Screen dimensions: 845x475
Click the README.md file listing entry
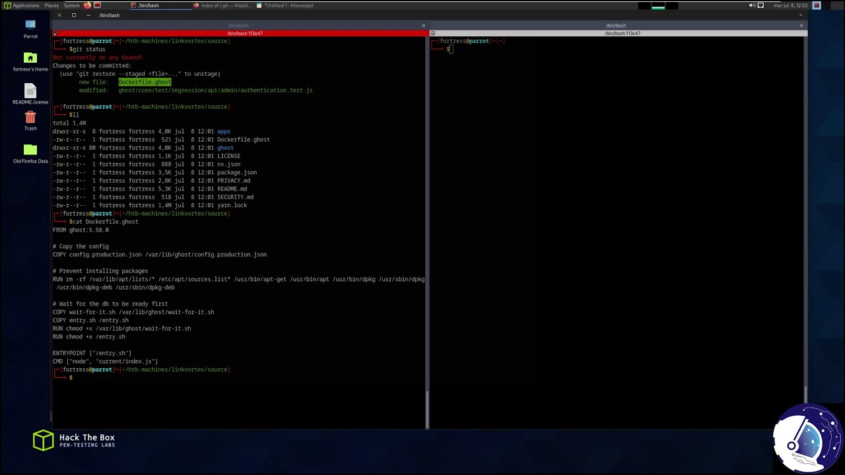click(232, 189)
